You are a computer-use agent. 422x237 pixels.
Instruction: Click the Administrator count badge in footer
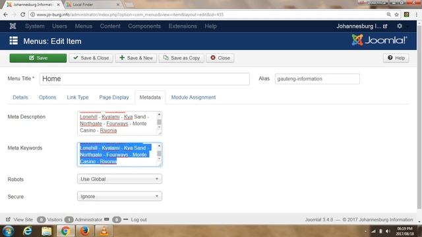pos(69,219)
